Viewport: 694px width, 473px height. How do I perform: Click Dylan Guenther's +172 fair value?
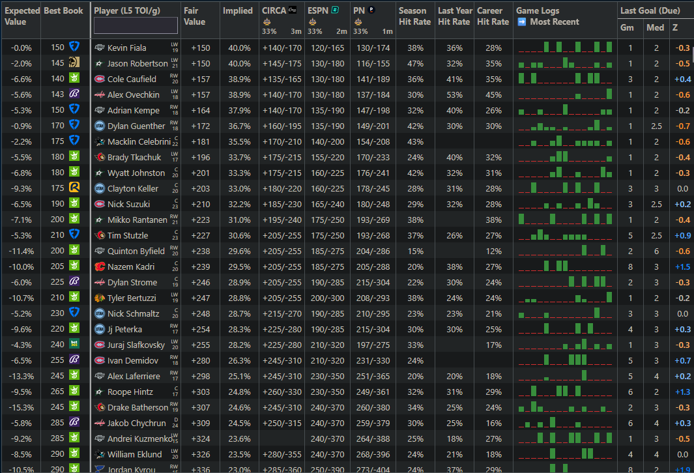[201, 126]
